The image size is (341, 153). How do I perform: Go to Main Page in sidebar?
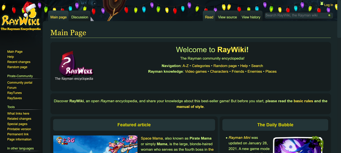[15, 51]
